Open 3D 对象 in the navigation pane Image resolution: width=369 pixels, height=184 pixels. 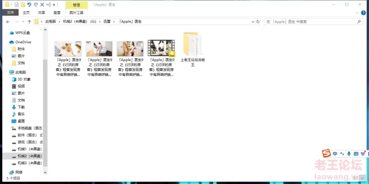(21, 79)
